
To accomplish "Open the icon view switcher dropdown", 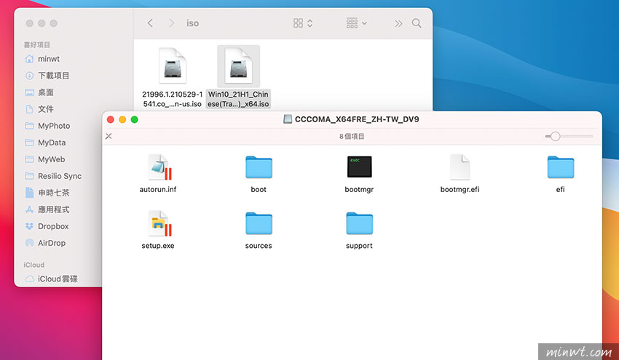I will click(303, 23).
